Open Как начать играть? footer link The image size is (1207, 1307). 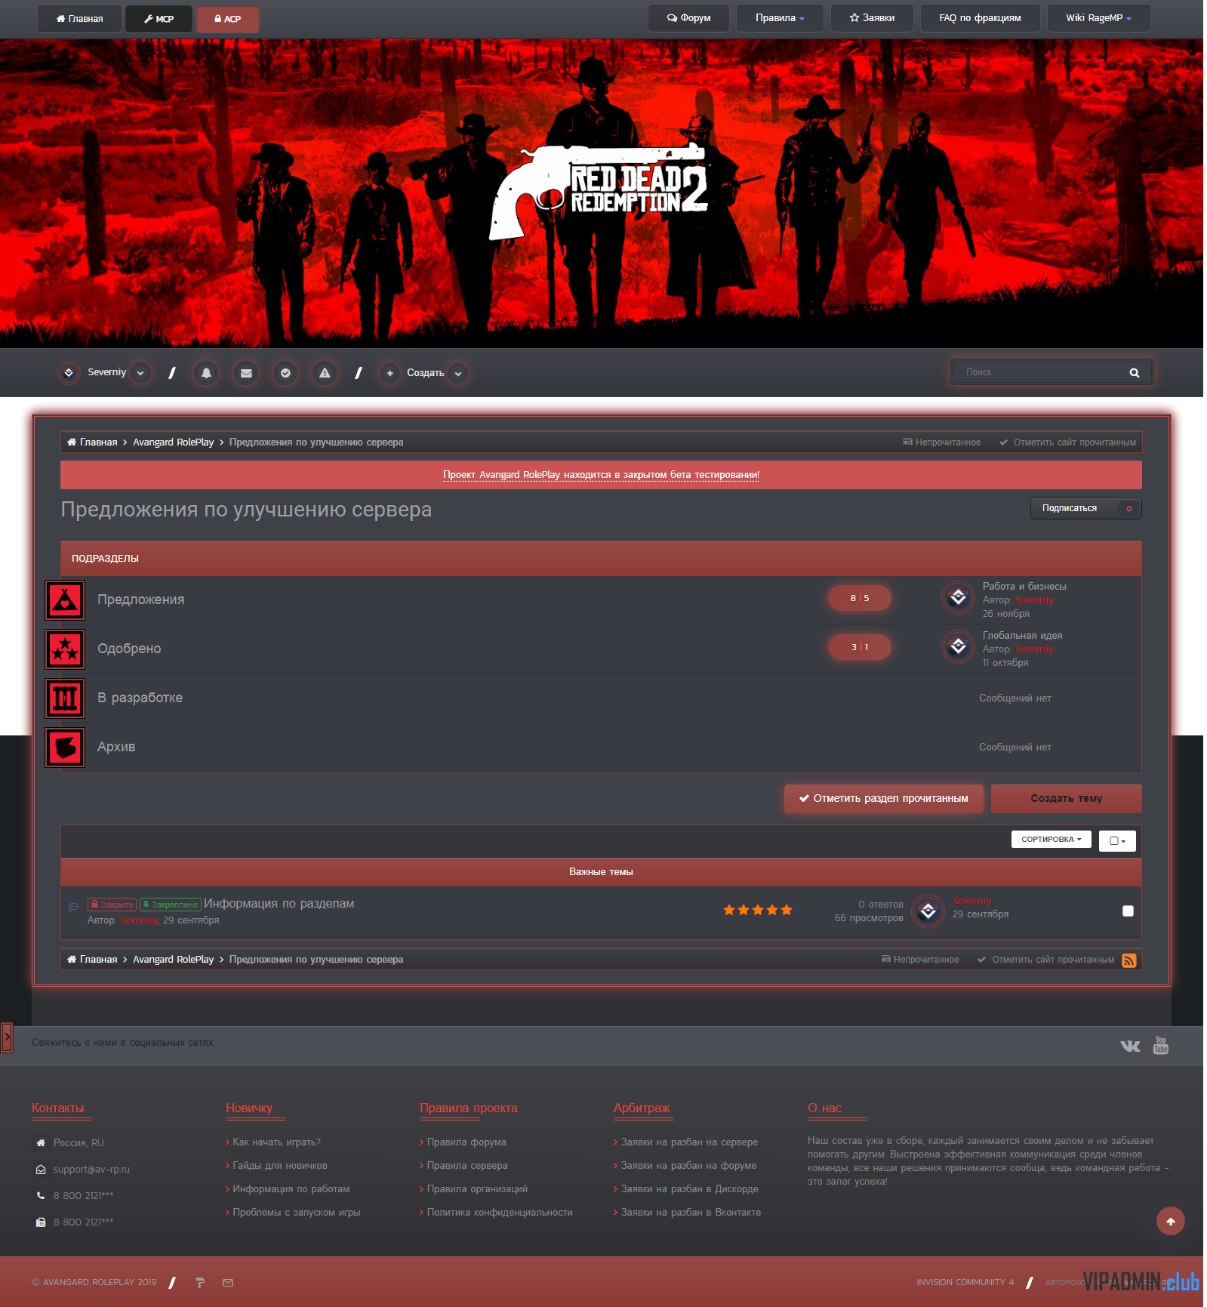pyautogui.click(x=276, y=1142)
